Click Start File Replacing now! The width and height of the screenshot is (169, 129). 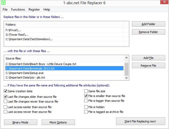140,122
